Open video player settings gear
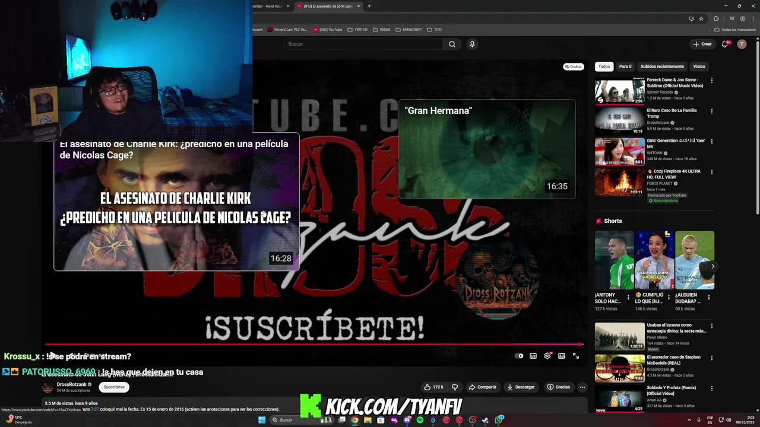This screenshot has width=760, height=427. [x=547, y=356]
